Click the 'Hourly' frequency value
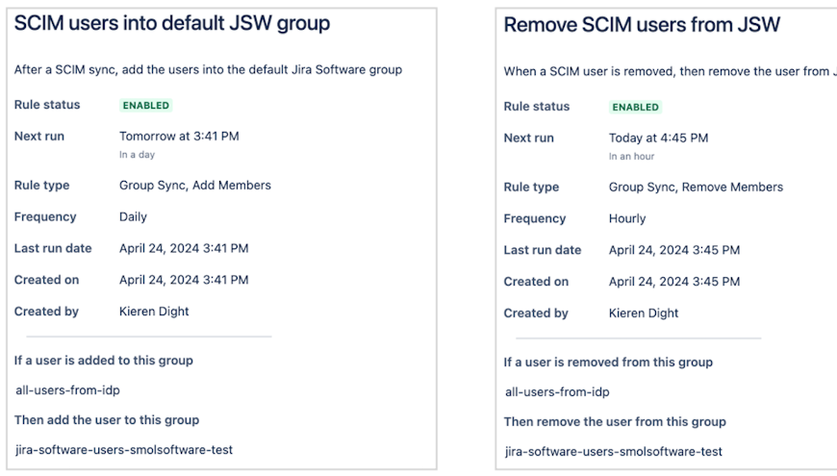Screen dimensions: 837x476 click(x=627, y=218)
